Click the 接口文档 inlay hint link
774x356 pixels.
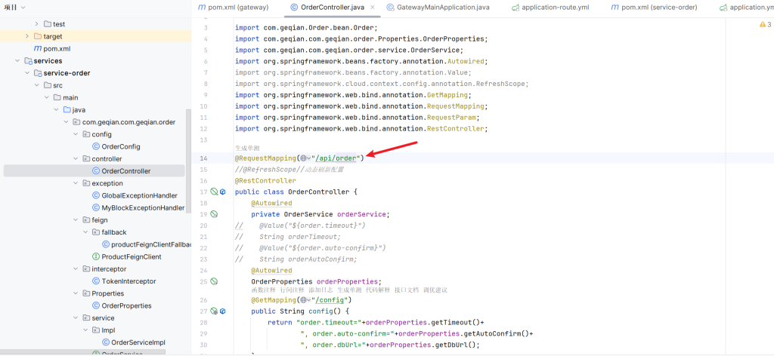(x=407, y=290)
